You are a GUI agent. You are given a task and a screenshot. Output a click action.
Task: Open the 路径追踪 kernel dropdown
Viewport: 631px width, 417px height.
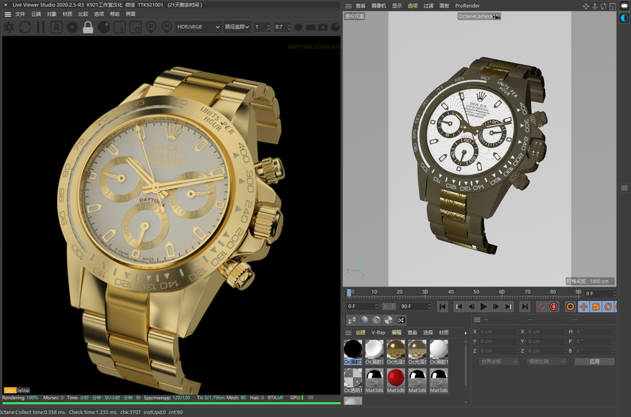[x=236, y=27]
